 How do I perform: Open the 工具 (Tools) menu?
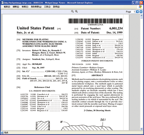click(47, 7)
